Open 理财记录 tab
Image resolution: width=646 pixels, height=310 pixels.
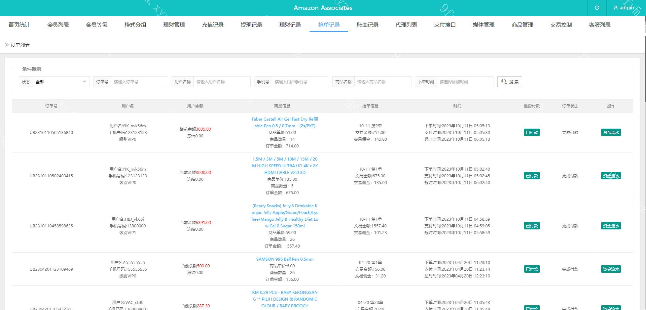pyautogui.click(x=290, y=25)
